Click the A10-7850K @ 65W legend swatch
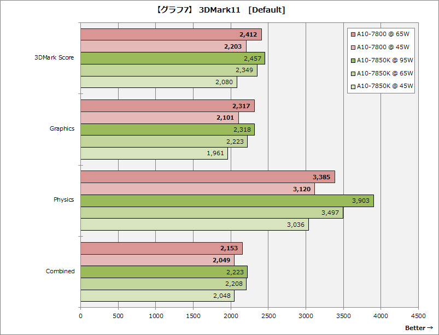Screen dimensions: 439x335 353,73
